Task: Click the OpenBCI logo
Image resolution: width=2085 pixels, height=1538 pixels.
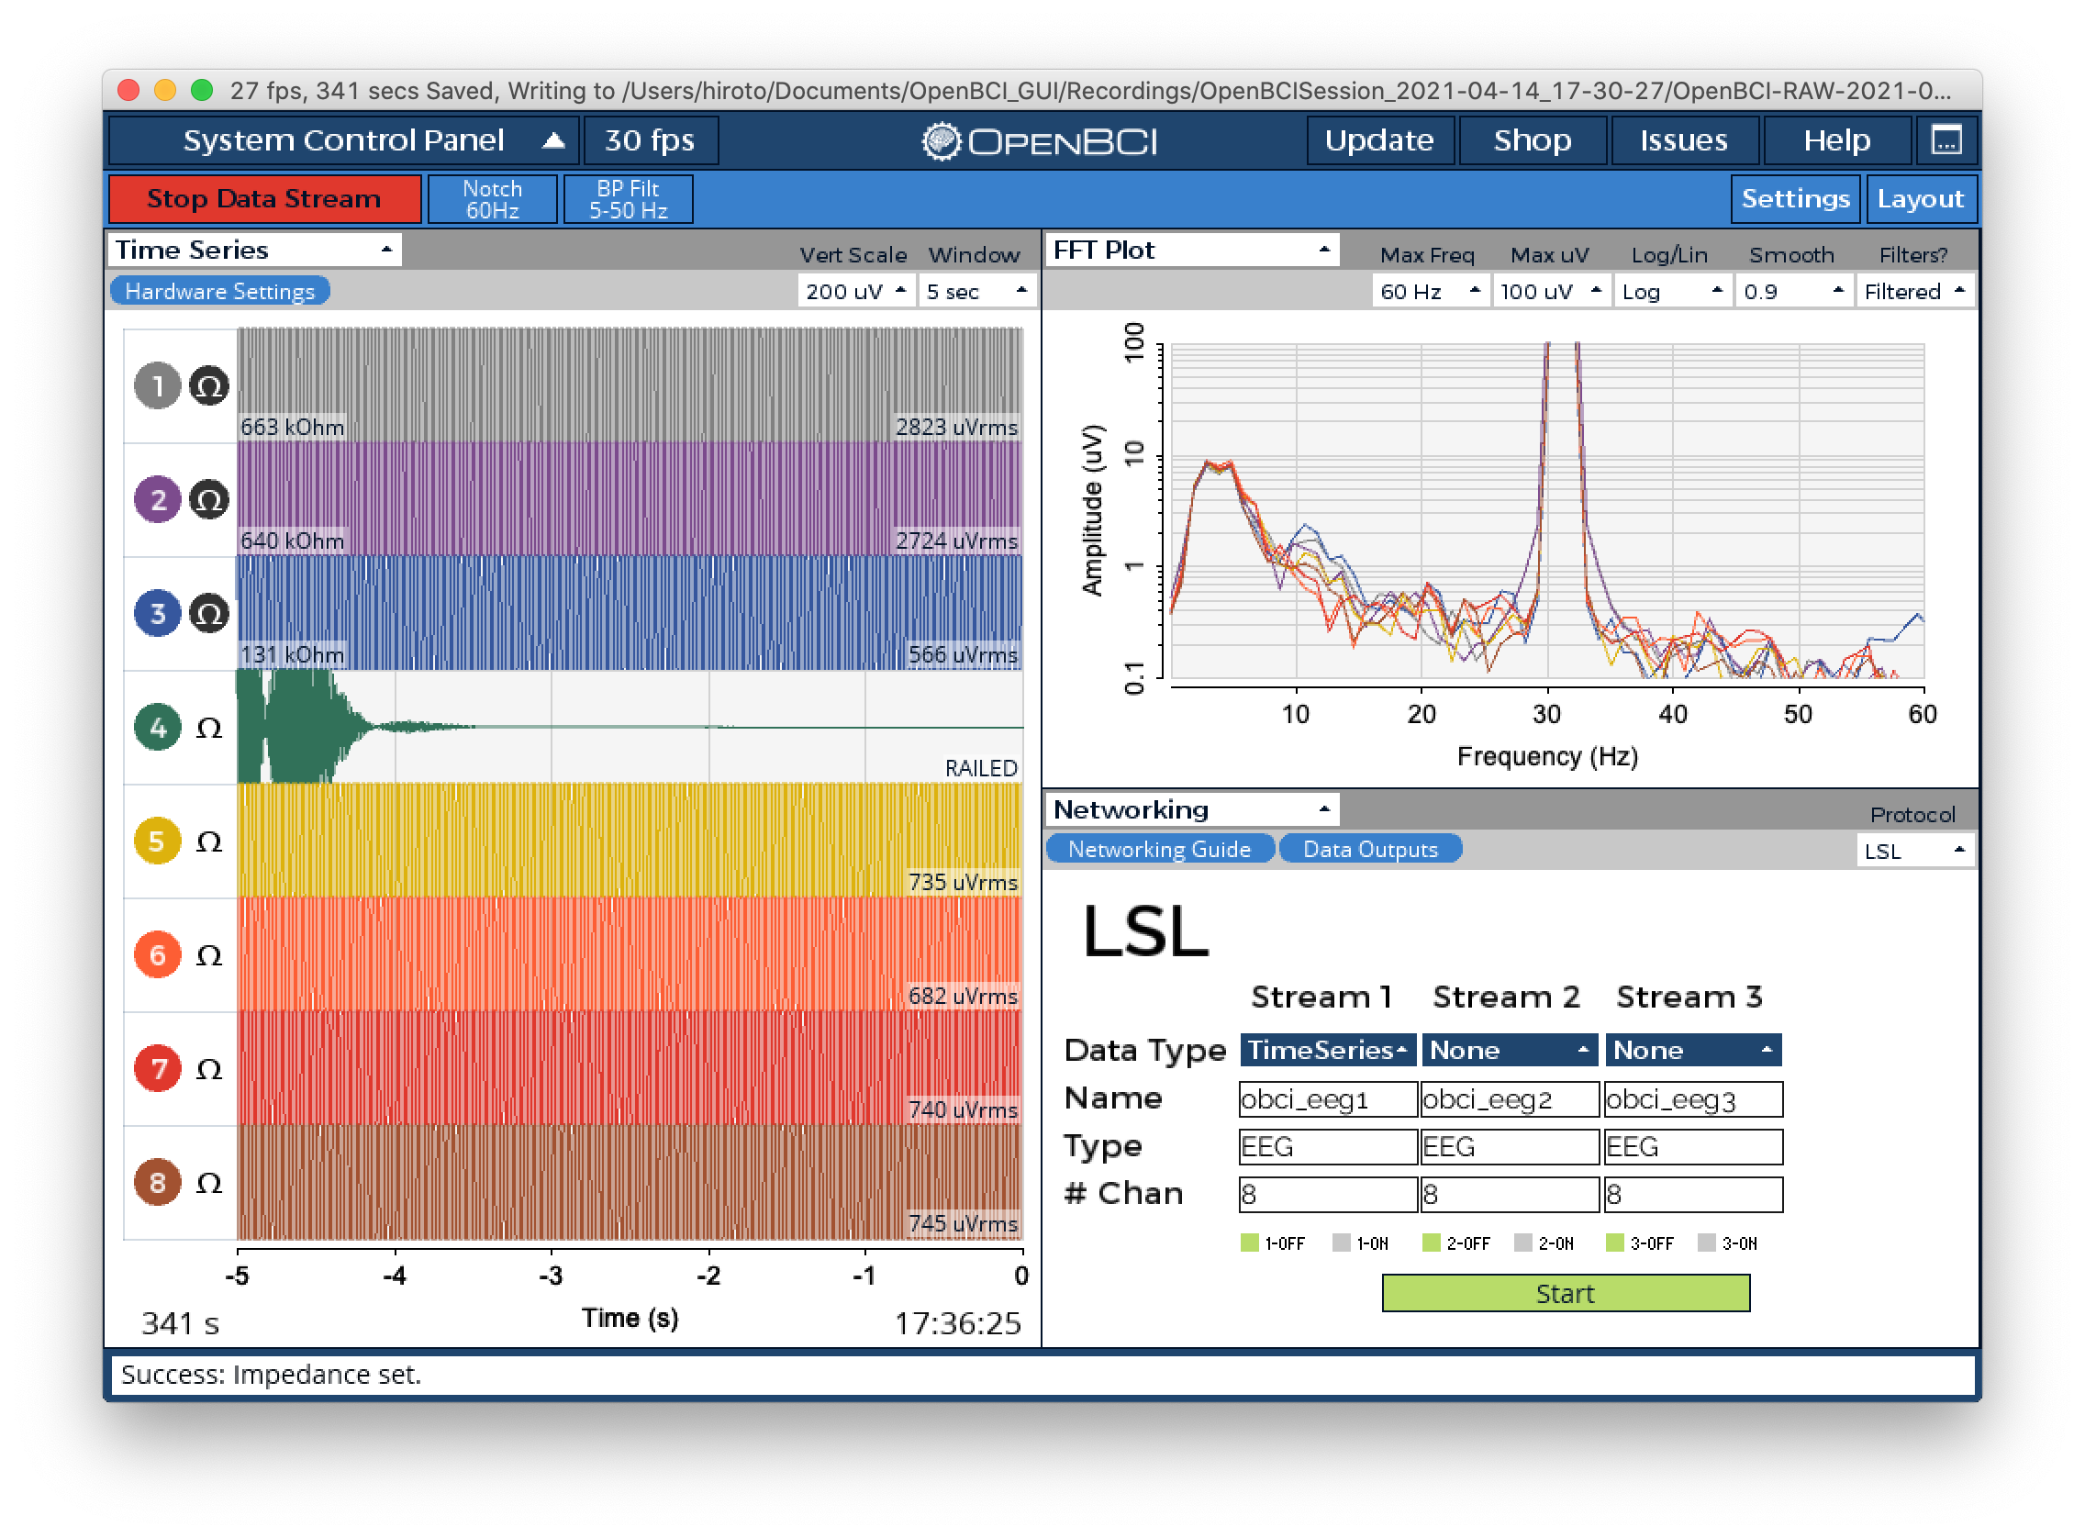Action: coord(1040,141)
